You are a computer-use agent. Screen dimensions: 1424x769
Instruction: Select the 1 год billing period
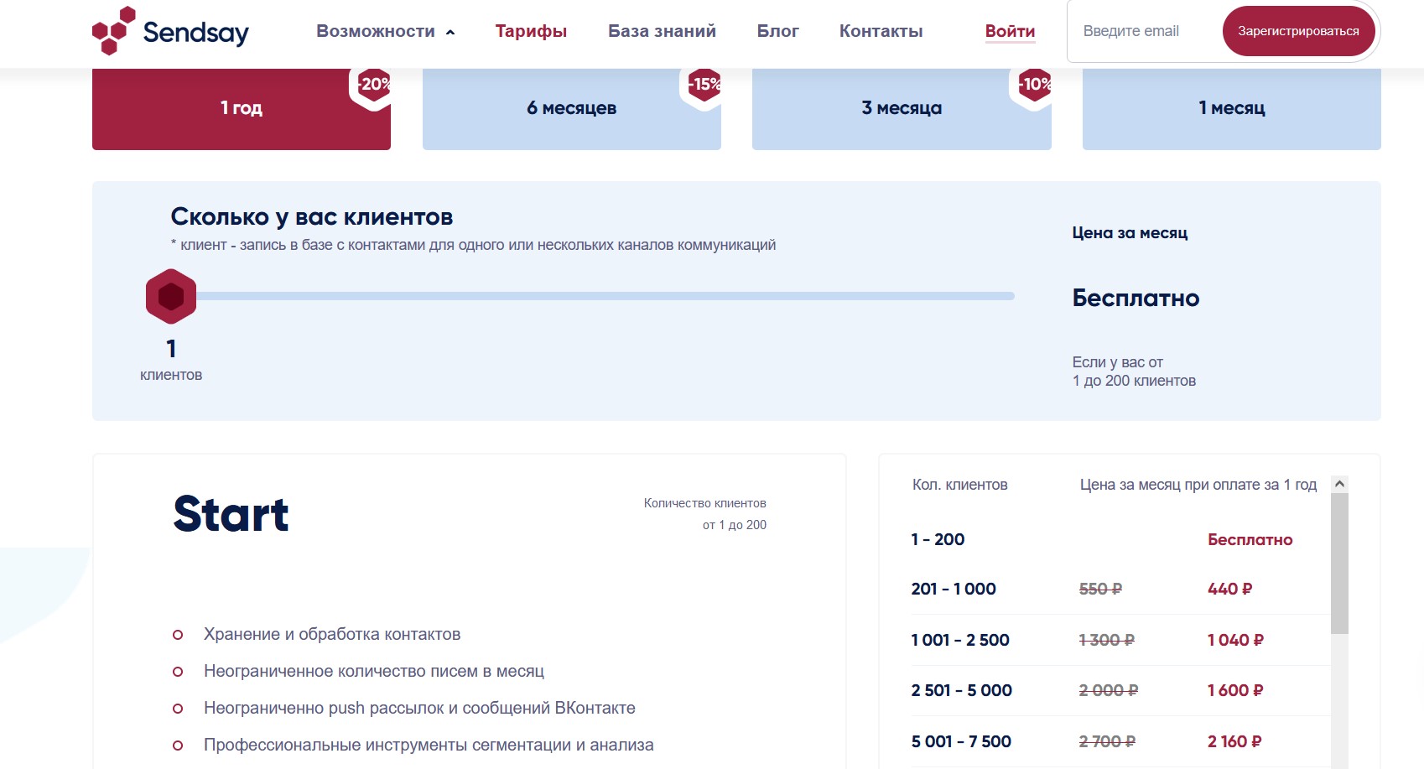pyautogui.click(x=242, y=109)
